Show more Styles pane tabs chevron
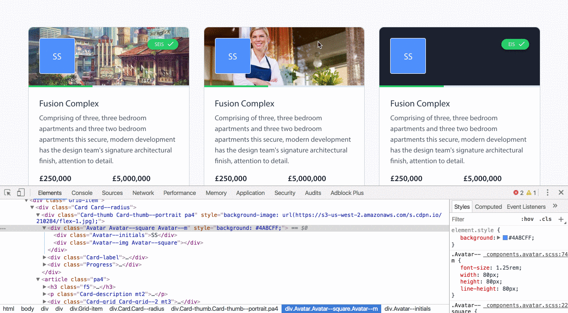 tap(555, 206)
